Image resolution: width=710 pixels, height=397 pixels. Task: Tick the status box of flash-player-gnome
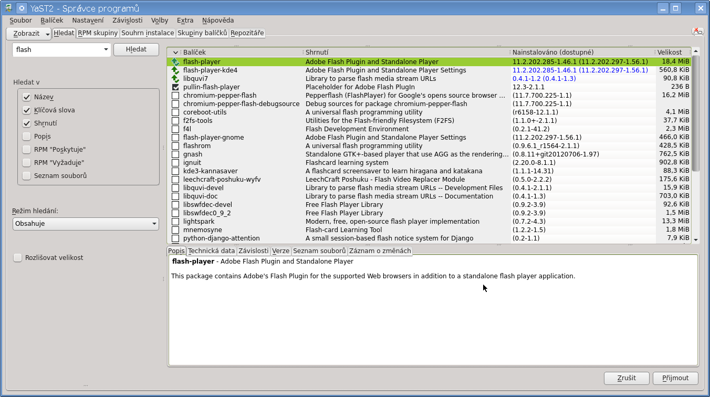[x=175, y=138]
